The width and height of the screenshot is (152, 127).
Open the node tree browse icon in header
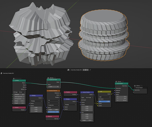coord(69,70)
